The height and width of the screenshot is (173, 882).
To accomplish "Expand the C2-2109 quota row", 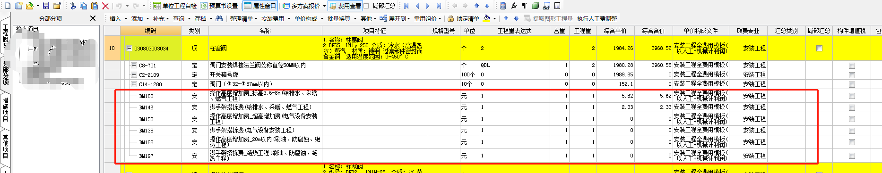I will coord(134,75).
